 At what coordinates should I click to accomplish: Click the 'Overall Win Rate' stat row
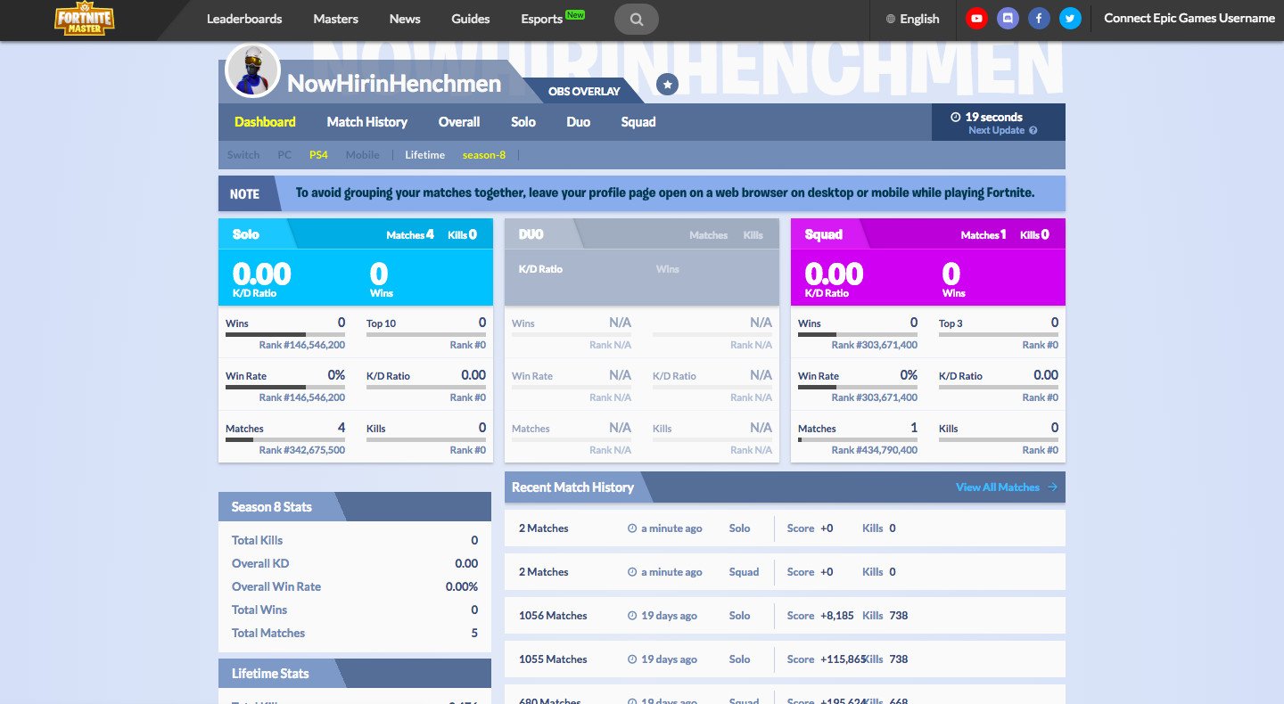[355, 586]
